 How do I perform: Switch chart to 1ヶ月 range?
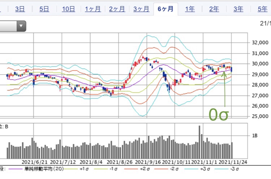[93, 9]
